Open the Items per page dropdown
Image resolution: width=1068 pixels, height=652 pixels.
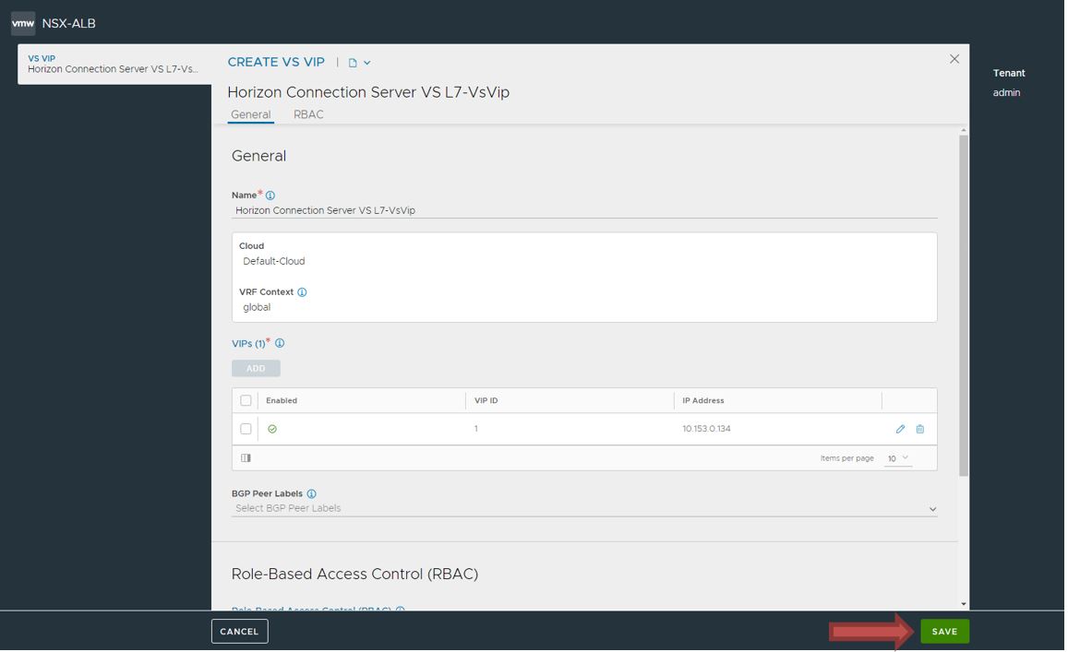pos(898,458)
